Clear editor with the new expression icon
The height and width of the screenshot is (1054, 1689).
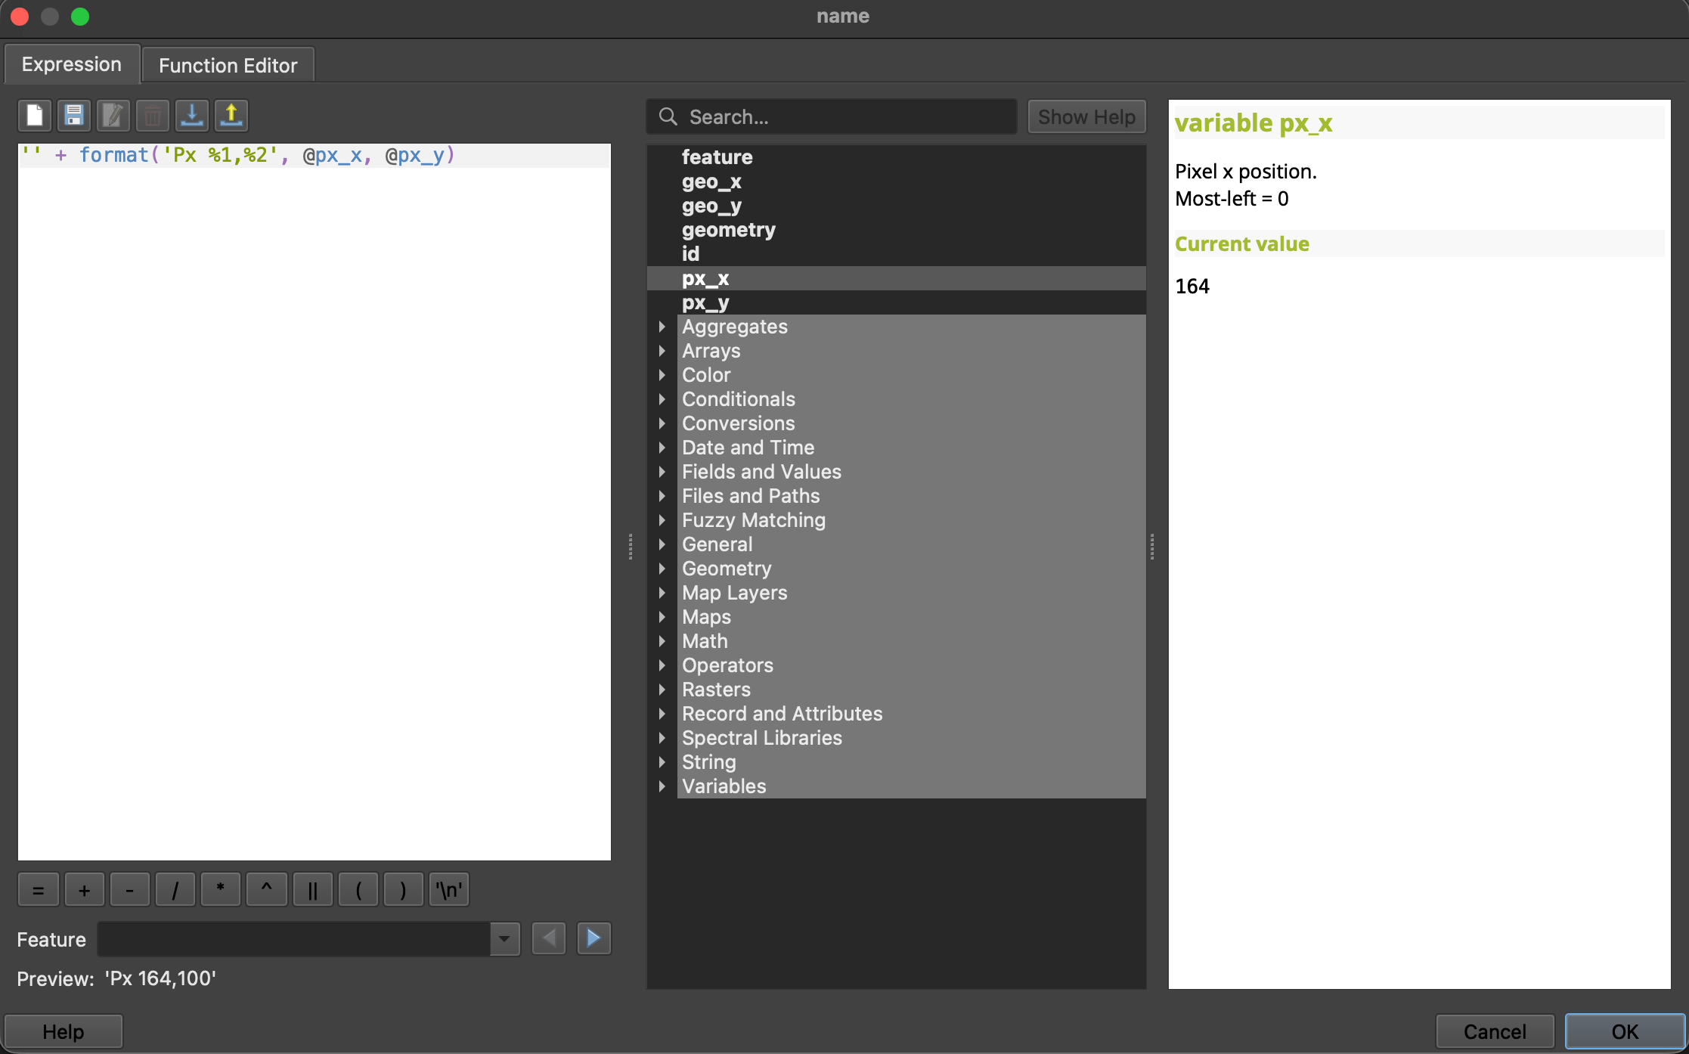coord(35,116)
